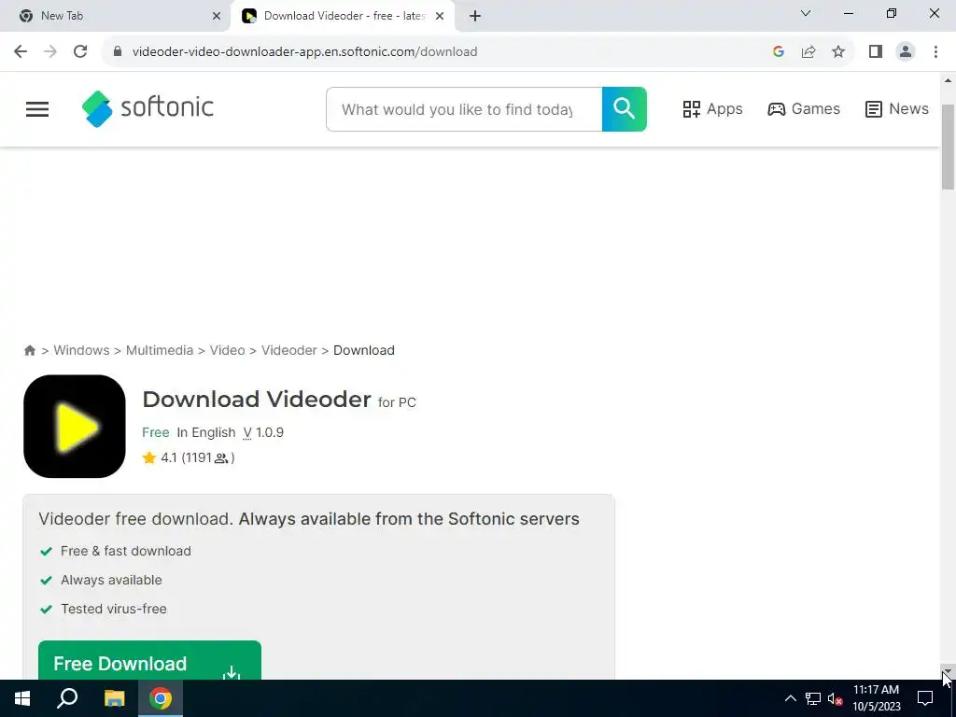Viewport: 956px width, 717px height.
Task: Click the scrollbar down arrow
Action: tap(948, 671)
